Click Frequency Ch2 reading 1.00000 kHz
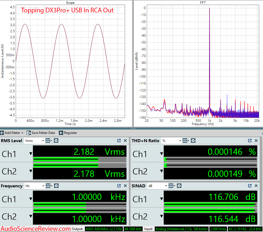 [x=99, y=219]
